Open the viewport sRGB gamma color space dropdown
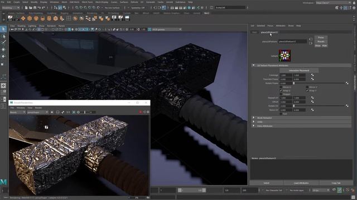357x200 pixels. [x=167, y=29]
